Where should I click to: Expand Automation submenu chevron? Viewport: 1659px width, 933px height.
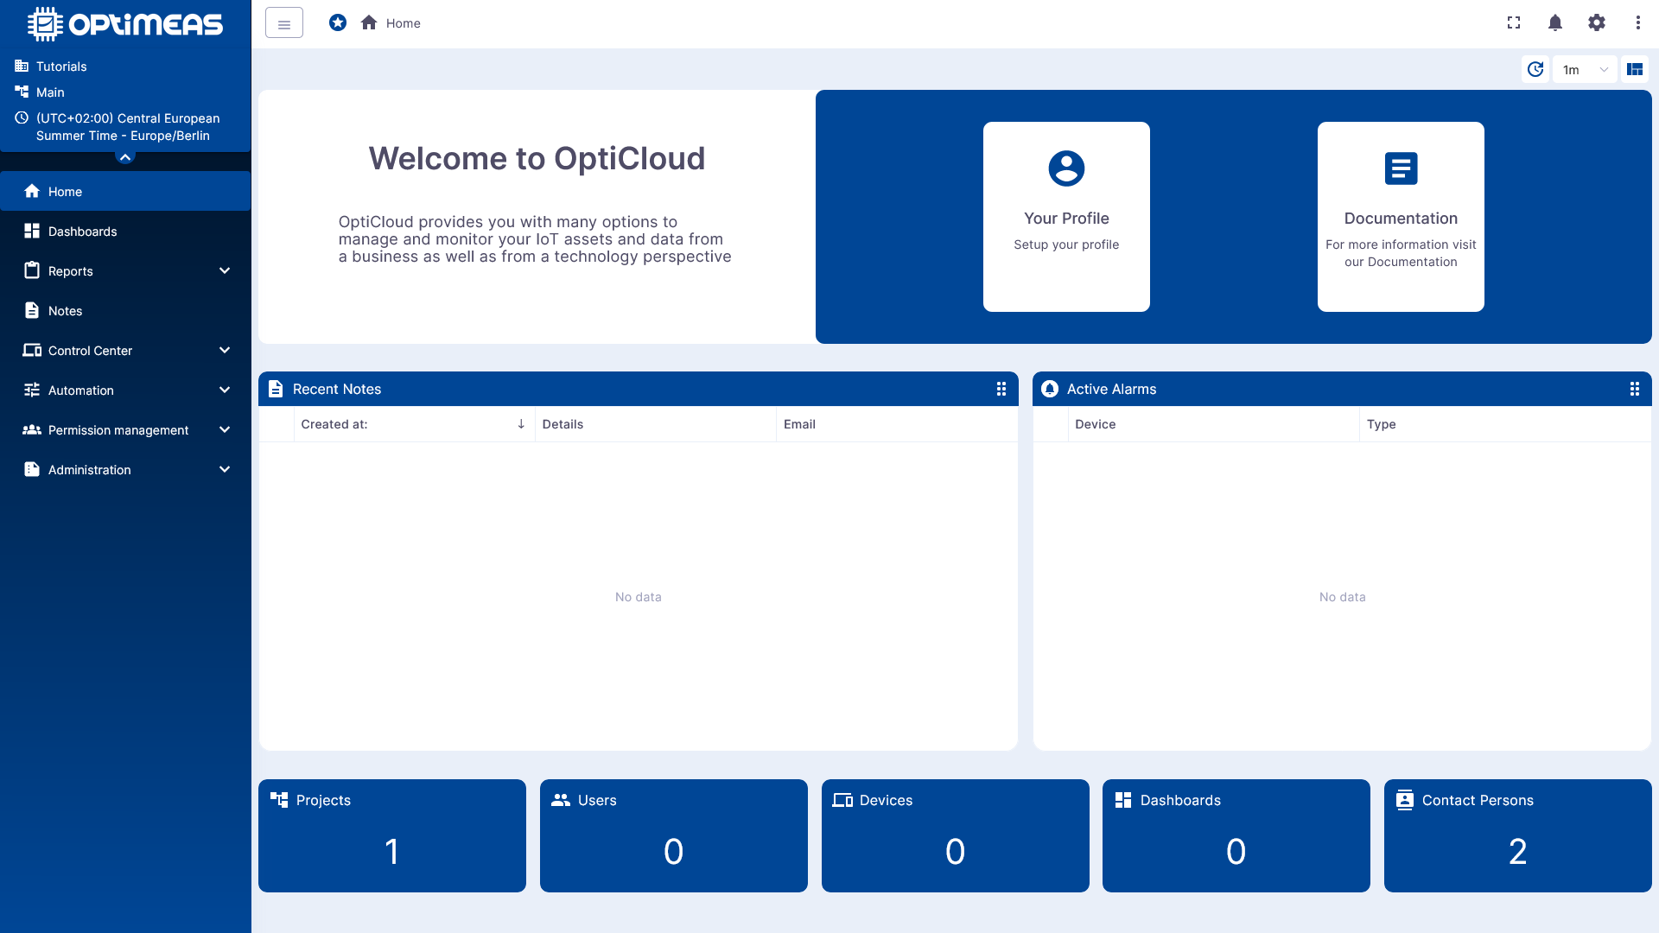[x=225, y=390]
